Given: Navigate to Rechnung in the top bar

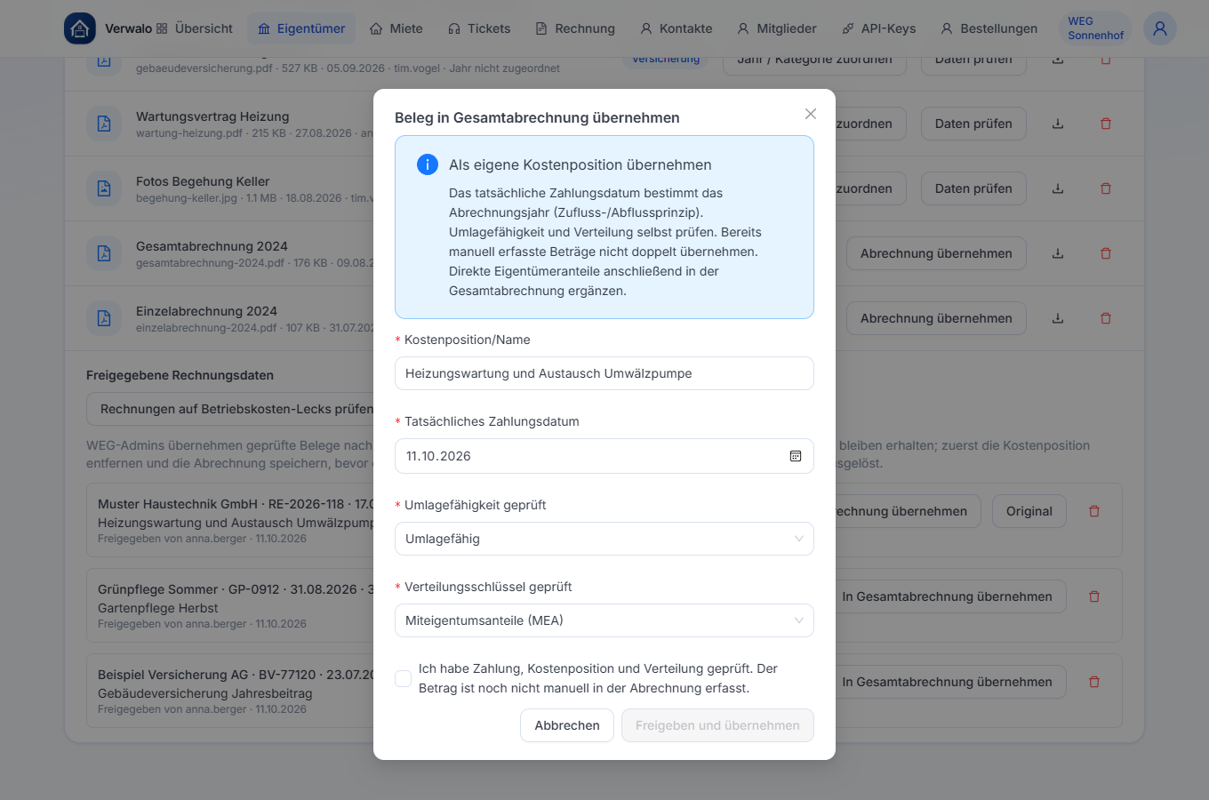Looking at the screenshot, I should tap(575, 28).
